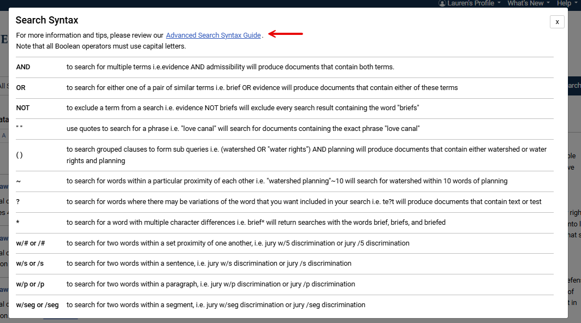Close the Search Syntax dialog
Screen dimensions: 581x323
coord(557,22)
